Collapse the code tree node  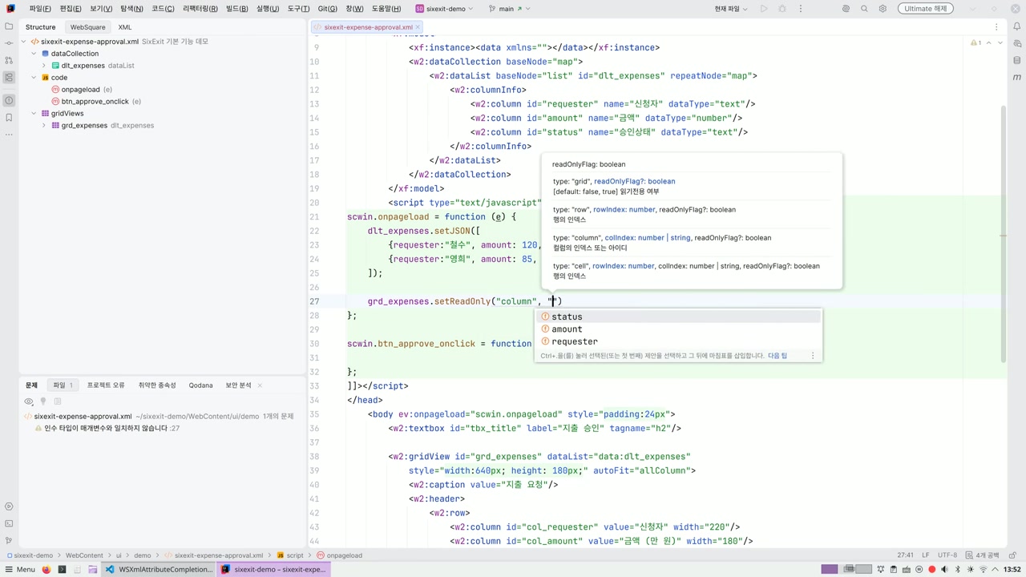tap(34, 78)
